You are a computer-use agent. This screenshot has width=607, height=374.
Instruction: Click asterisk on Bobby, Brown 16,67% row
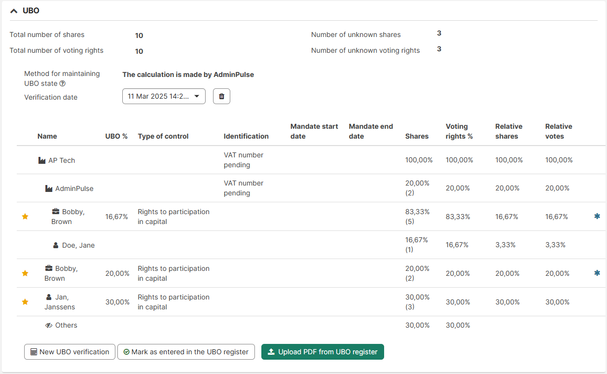click(x=597, y=216)
